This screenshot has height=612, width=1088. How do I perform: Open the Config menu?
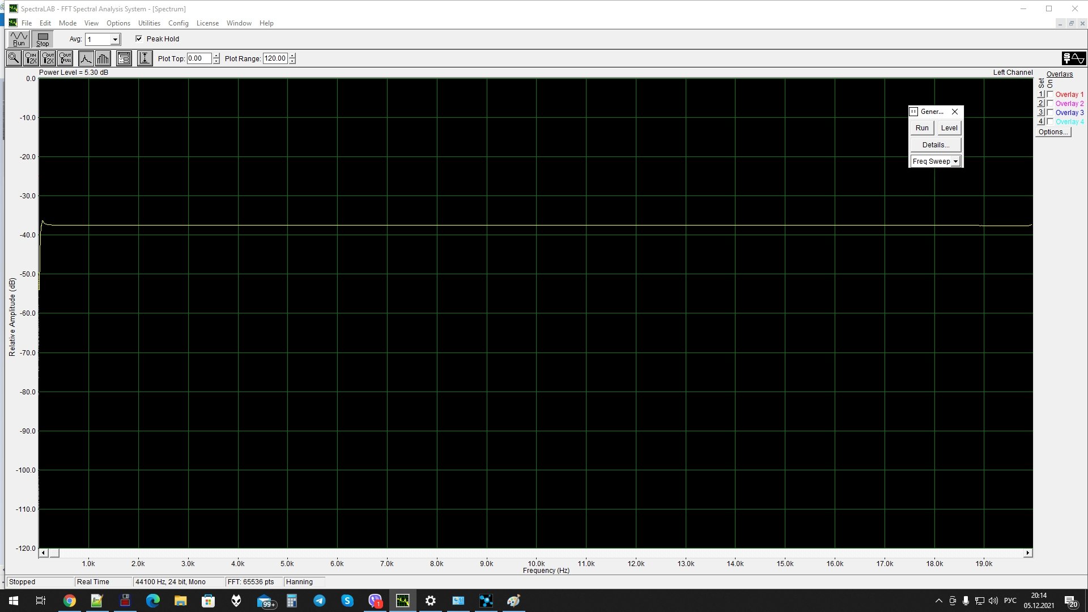[178, 23]
